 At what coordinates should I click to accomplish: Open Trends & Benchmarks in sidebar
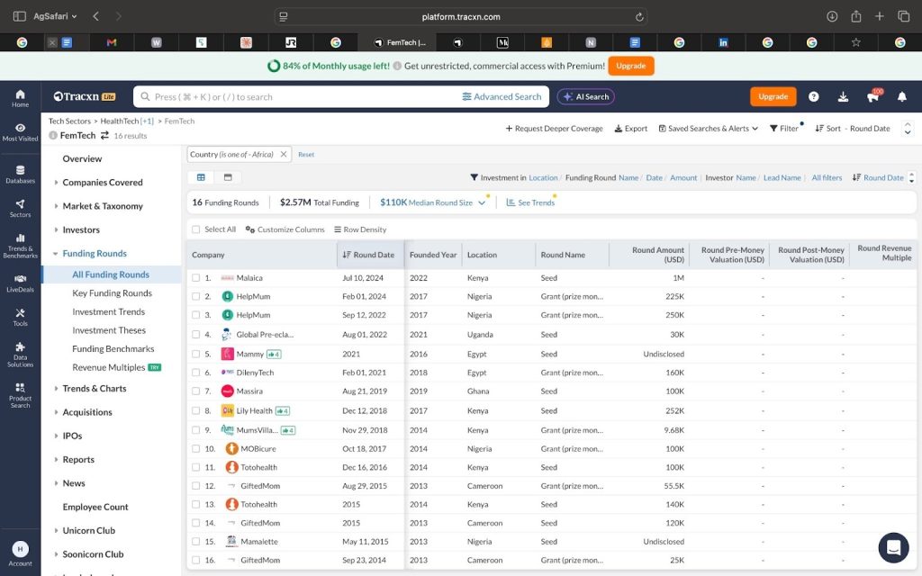click(x=20, y=245)
